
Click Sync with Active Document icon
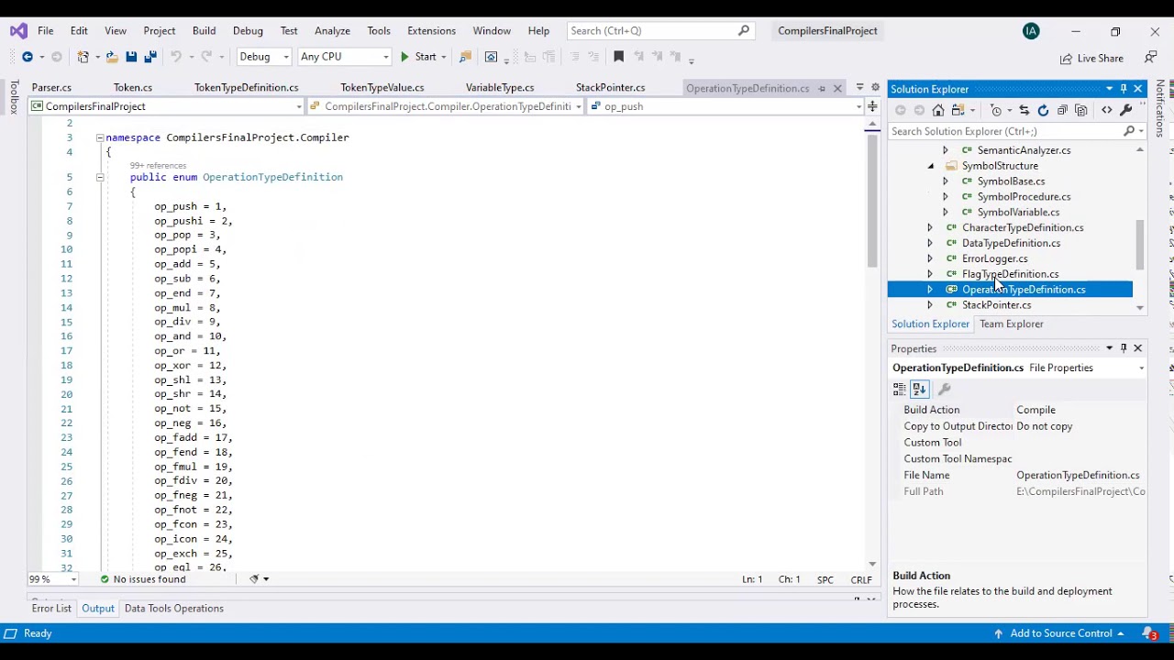1024,110
